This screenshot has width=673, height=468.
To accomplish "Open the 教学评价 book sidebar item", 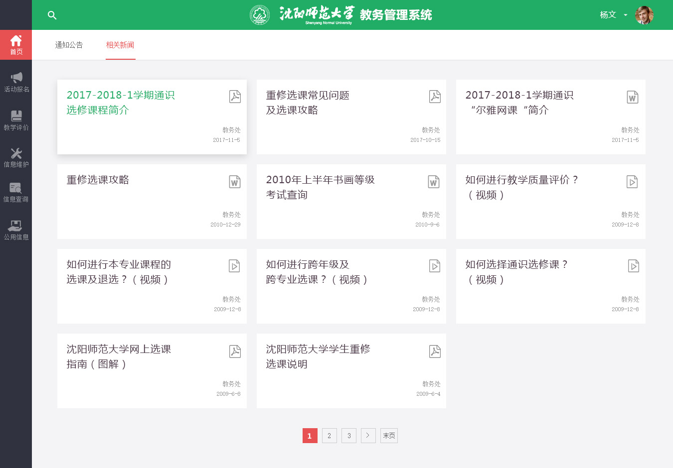I will (x=16, y=120).
